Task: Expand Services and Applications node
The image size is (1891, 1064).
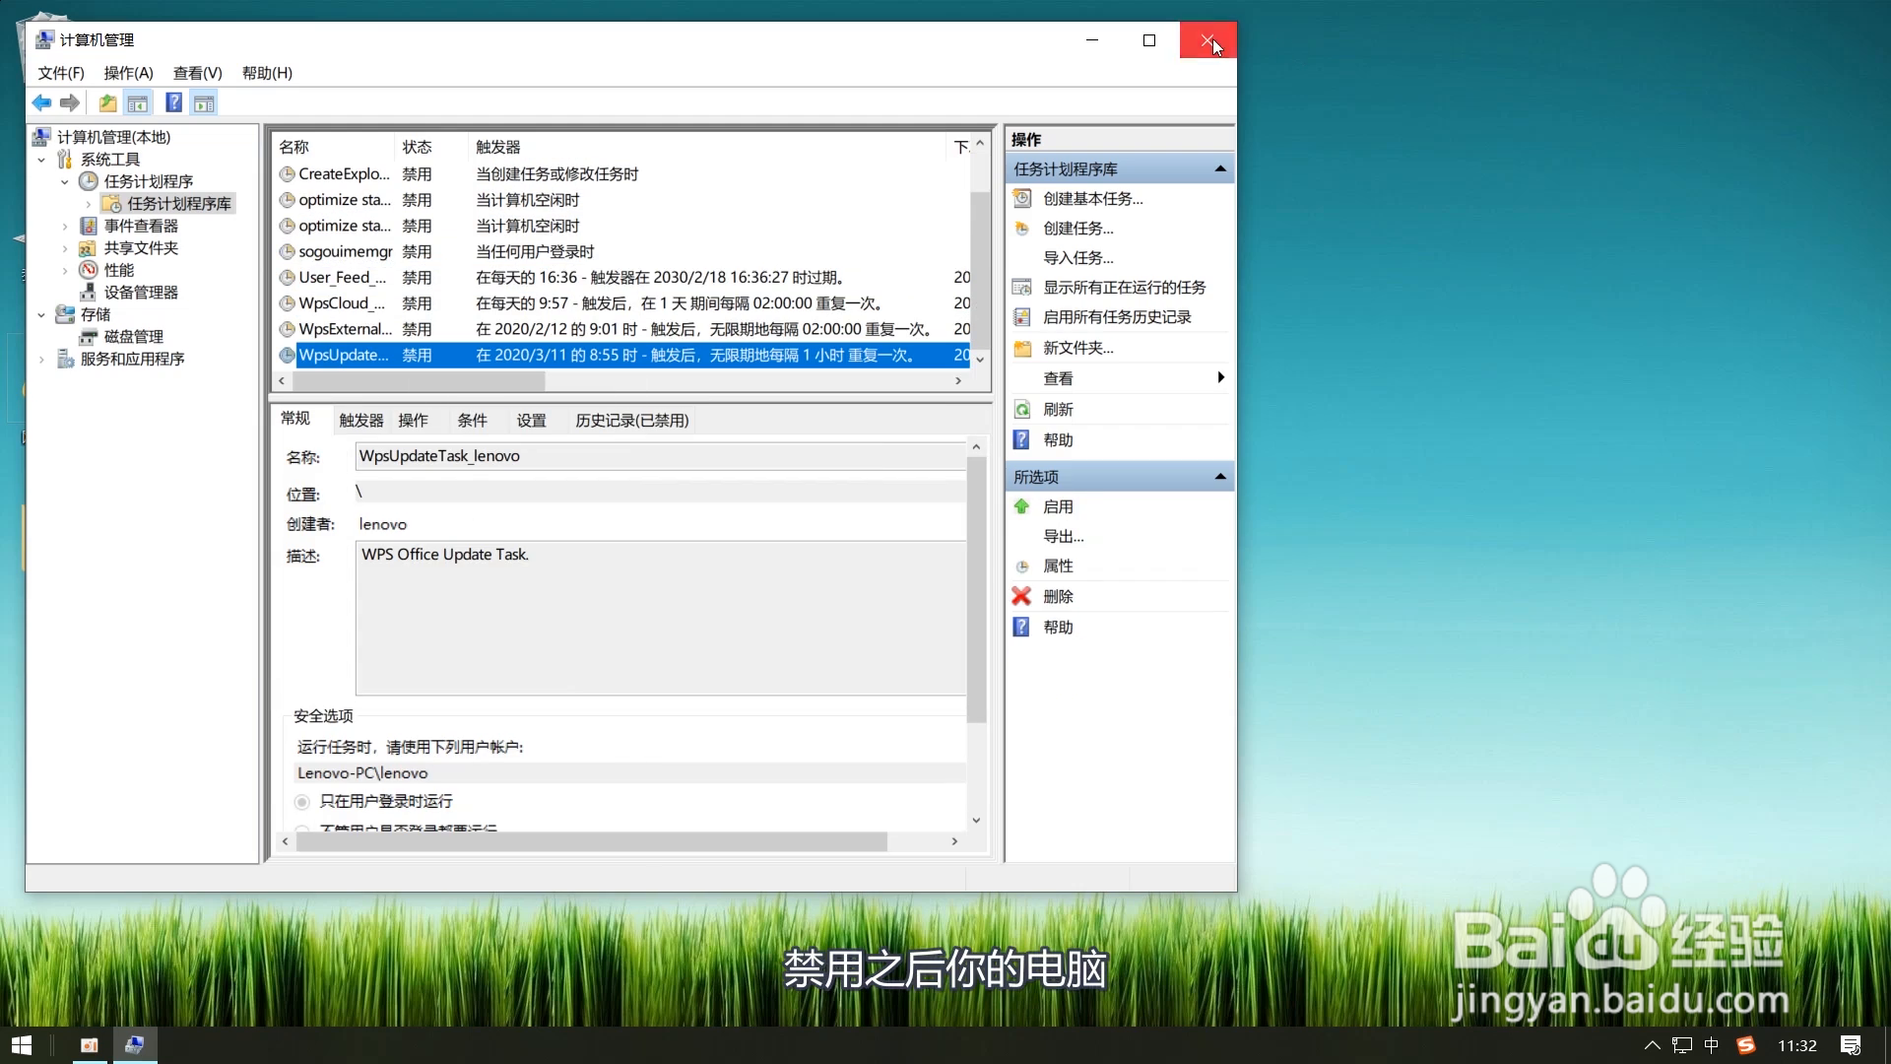Action: point(41,360)
